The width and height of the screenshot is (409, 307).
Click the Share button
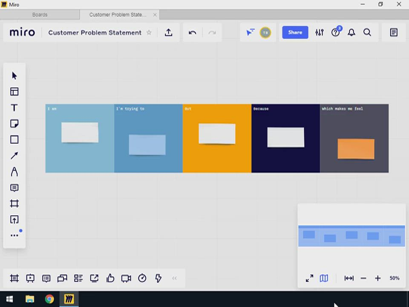[x=295, y=32]
